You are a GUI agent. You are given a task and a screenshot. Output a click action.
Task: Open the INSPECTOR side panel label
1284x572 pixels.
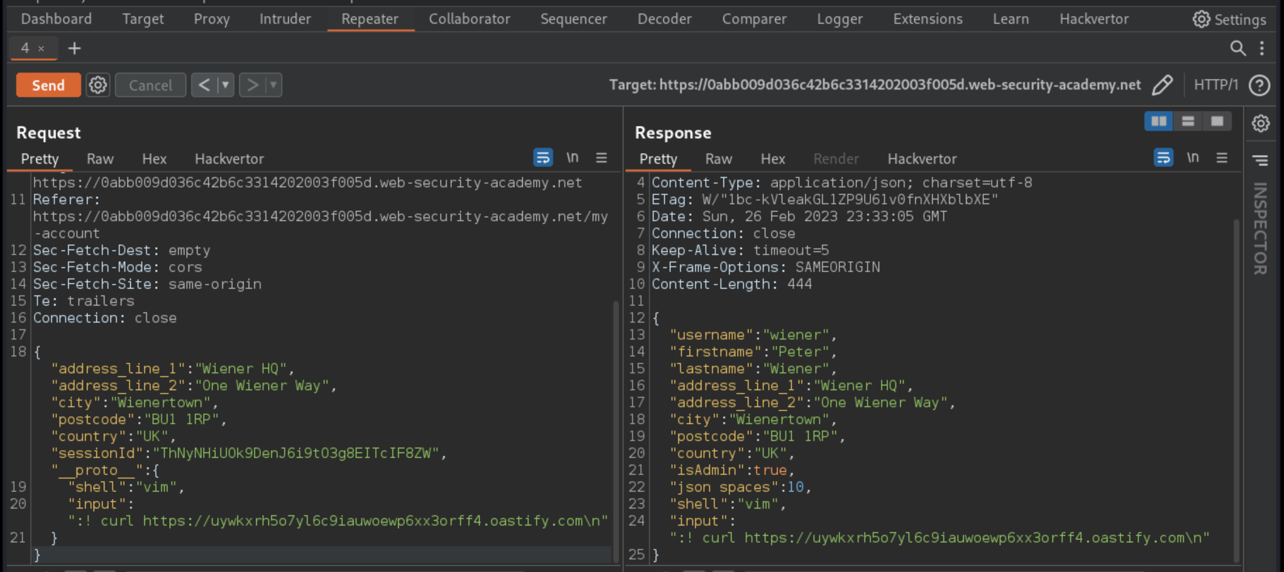tap(1260, 229)
